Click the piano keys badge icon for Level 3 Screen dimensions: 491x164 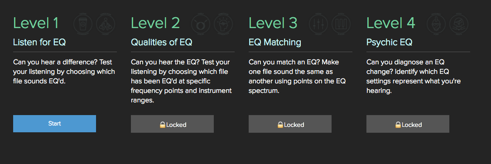coord(341,24)
